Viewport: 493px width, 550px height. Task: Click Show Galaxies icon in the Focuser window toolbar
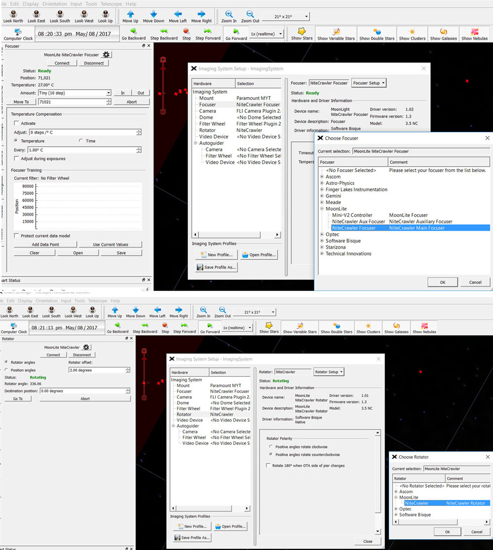click(x=443, y=32)
